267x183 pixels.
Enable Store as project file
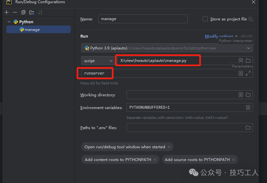205,19
